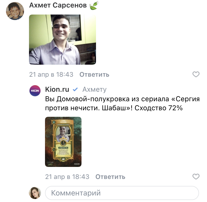This screenshot has width=207, height=202.
Task: Focus the Комментарий input field
Action: click(122, 193)
